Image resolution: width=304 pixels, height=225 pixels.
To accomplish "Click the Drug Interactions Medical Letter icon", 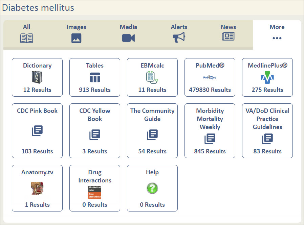I will [95, 192].
